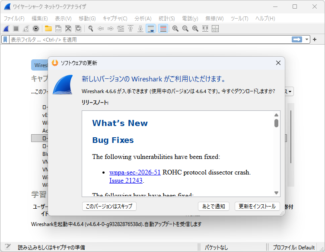Jump to first packet icon
This screenshot has height=252, width=325.
[x=131, y=29]
